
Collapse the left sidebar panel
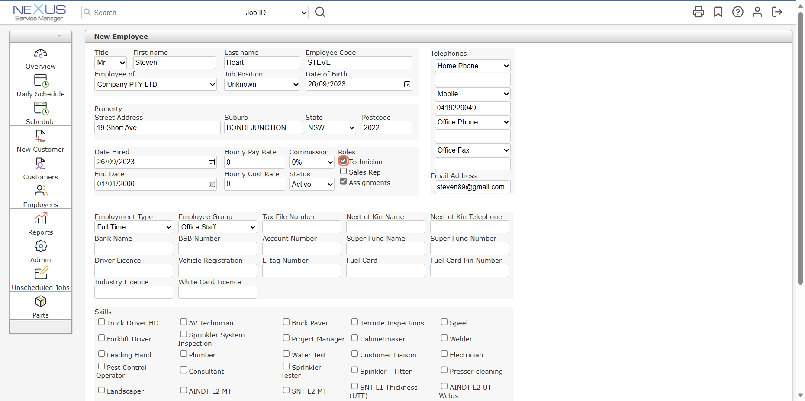tap(59, 36)
